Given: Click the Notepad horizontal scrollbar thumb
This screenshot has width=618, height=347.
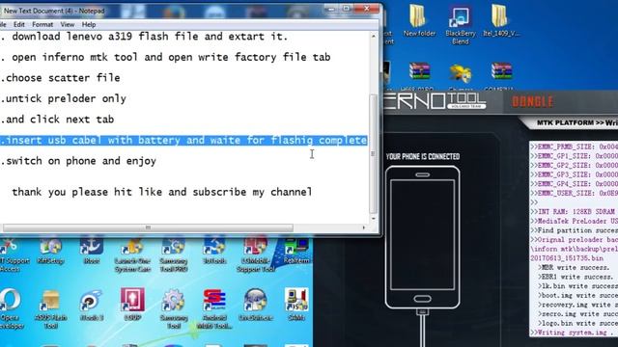Looking at the screenshot, I should point(148,227).
